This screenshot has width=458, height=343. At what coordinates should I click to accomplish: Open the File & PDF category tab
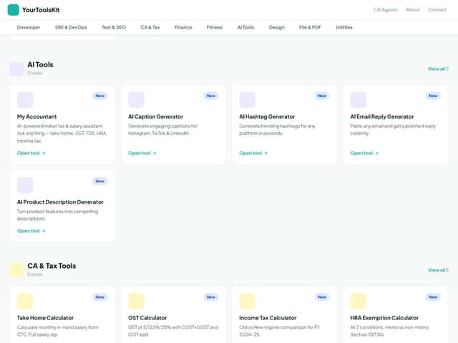(x=310, y=27)
